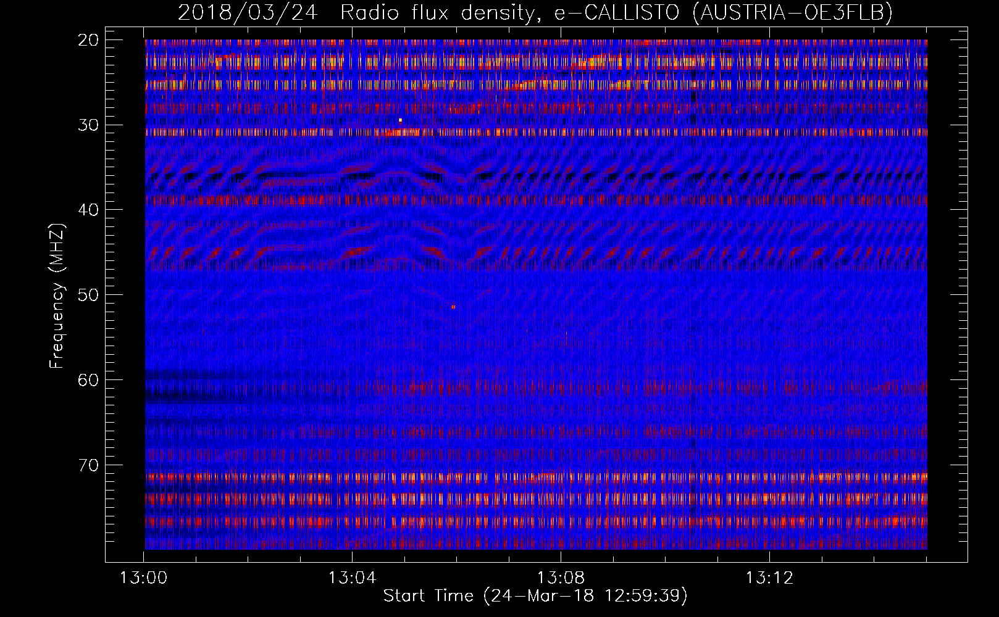The image size is (999, 617).
Task: Click the x-axis label 'Start Time (24-Mar-18 12:59:39)'
Action: coord(535,596)
